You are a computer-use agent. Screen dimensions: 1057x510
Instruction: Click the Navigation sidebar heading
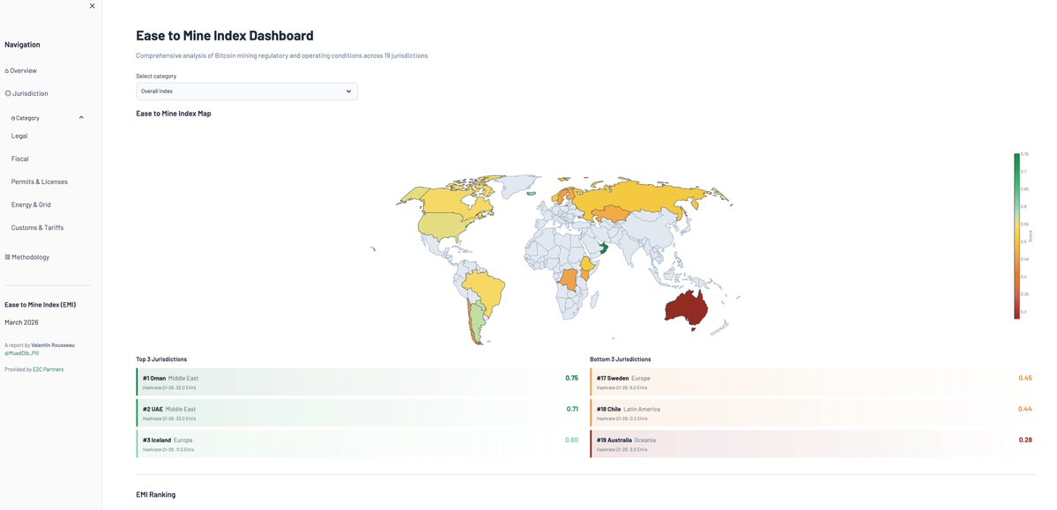pos(22,44)
